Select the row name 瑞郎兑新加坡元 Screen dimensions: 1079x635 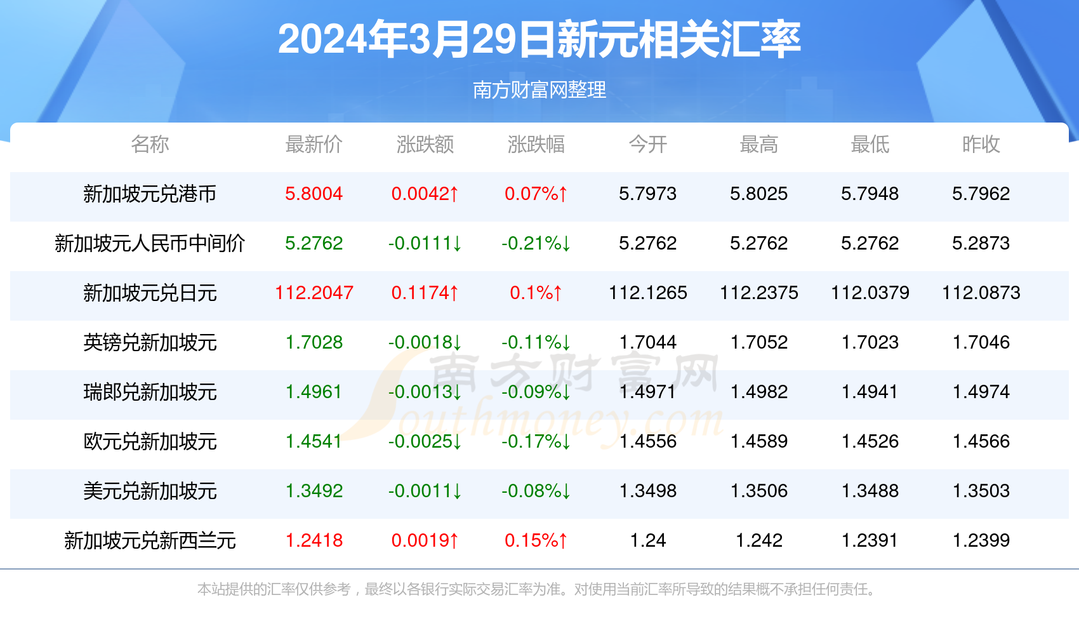tap(150, 392)
